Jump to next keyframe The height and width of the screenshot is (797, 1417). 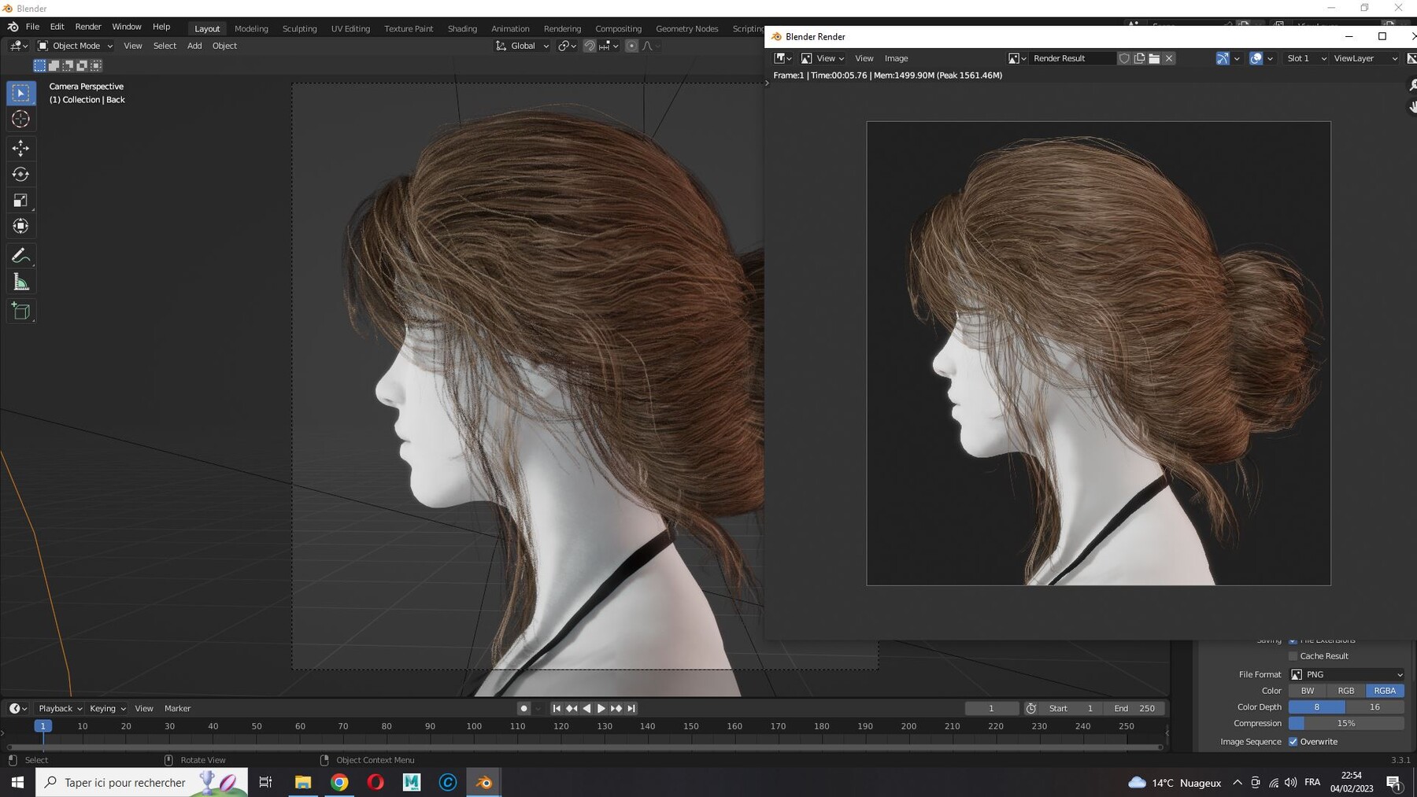point(616,708)
